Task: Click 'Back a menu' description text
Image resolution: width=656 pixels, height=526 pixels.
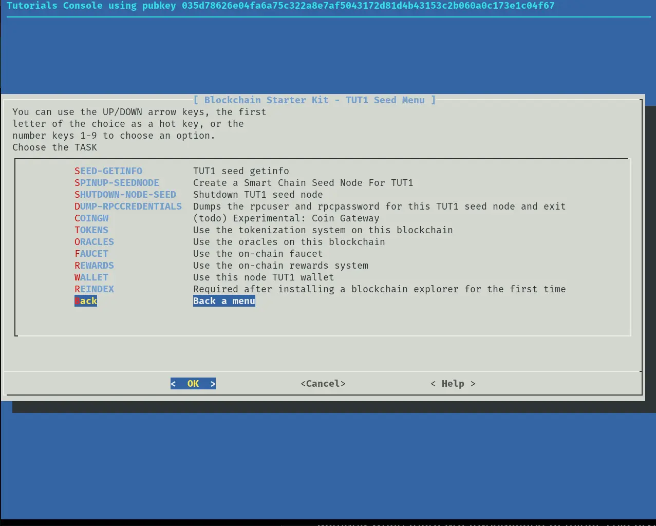Action: pos(224,301)
